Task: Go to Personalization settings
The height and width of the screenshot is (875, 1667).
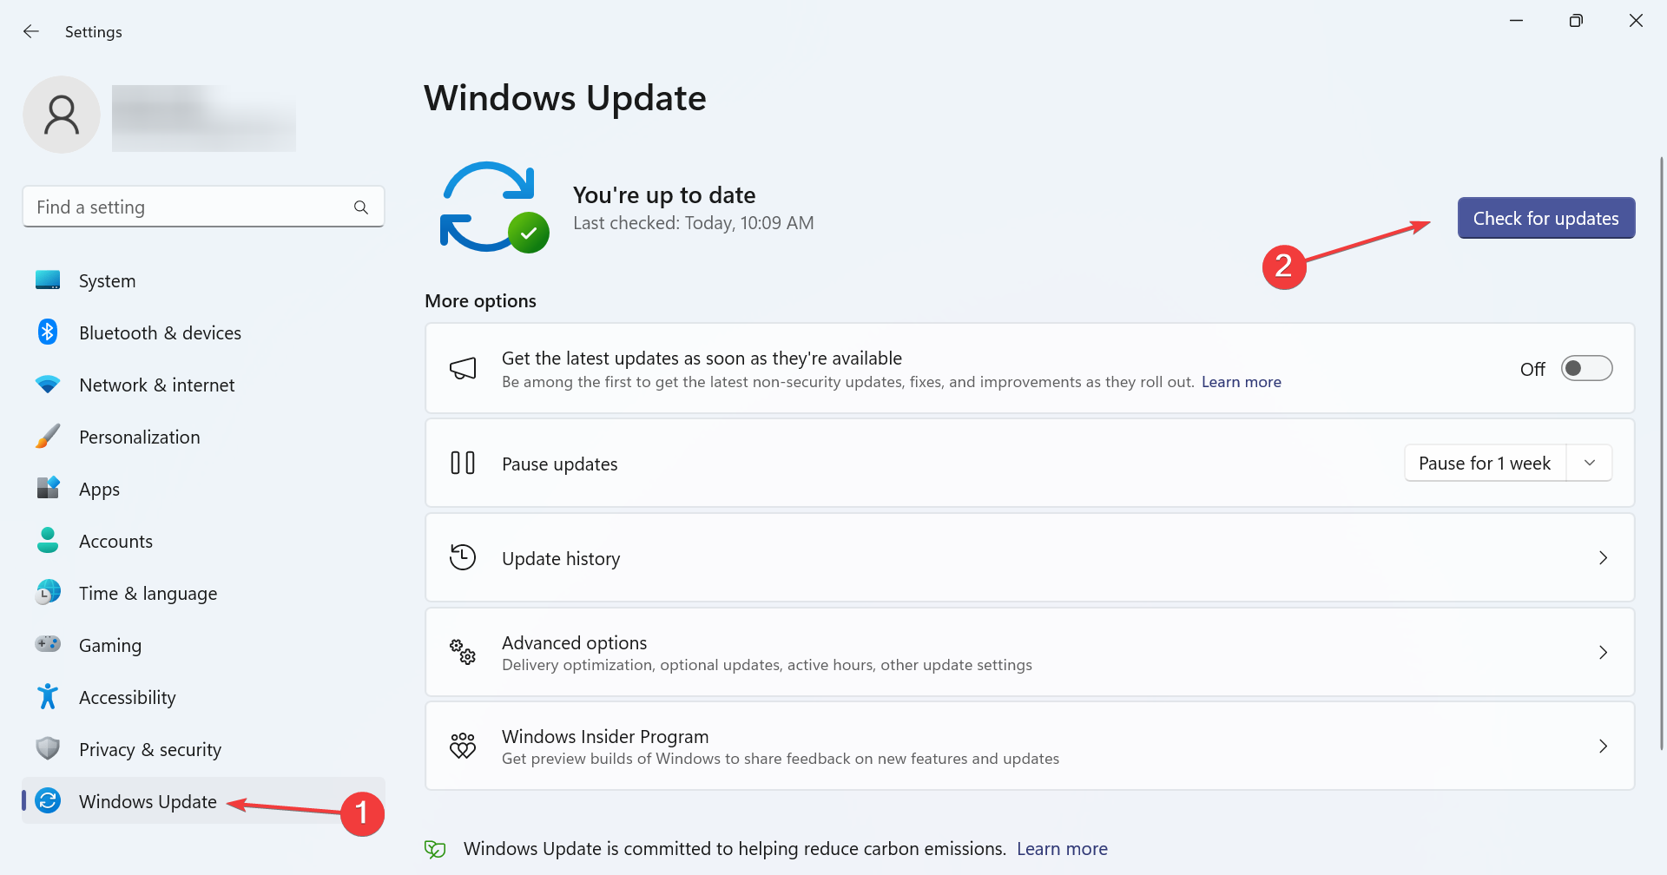Action: (203, 437)
